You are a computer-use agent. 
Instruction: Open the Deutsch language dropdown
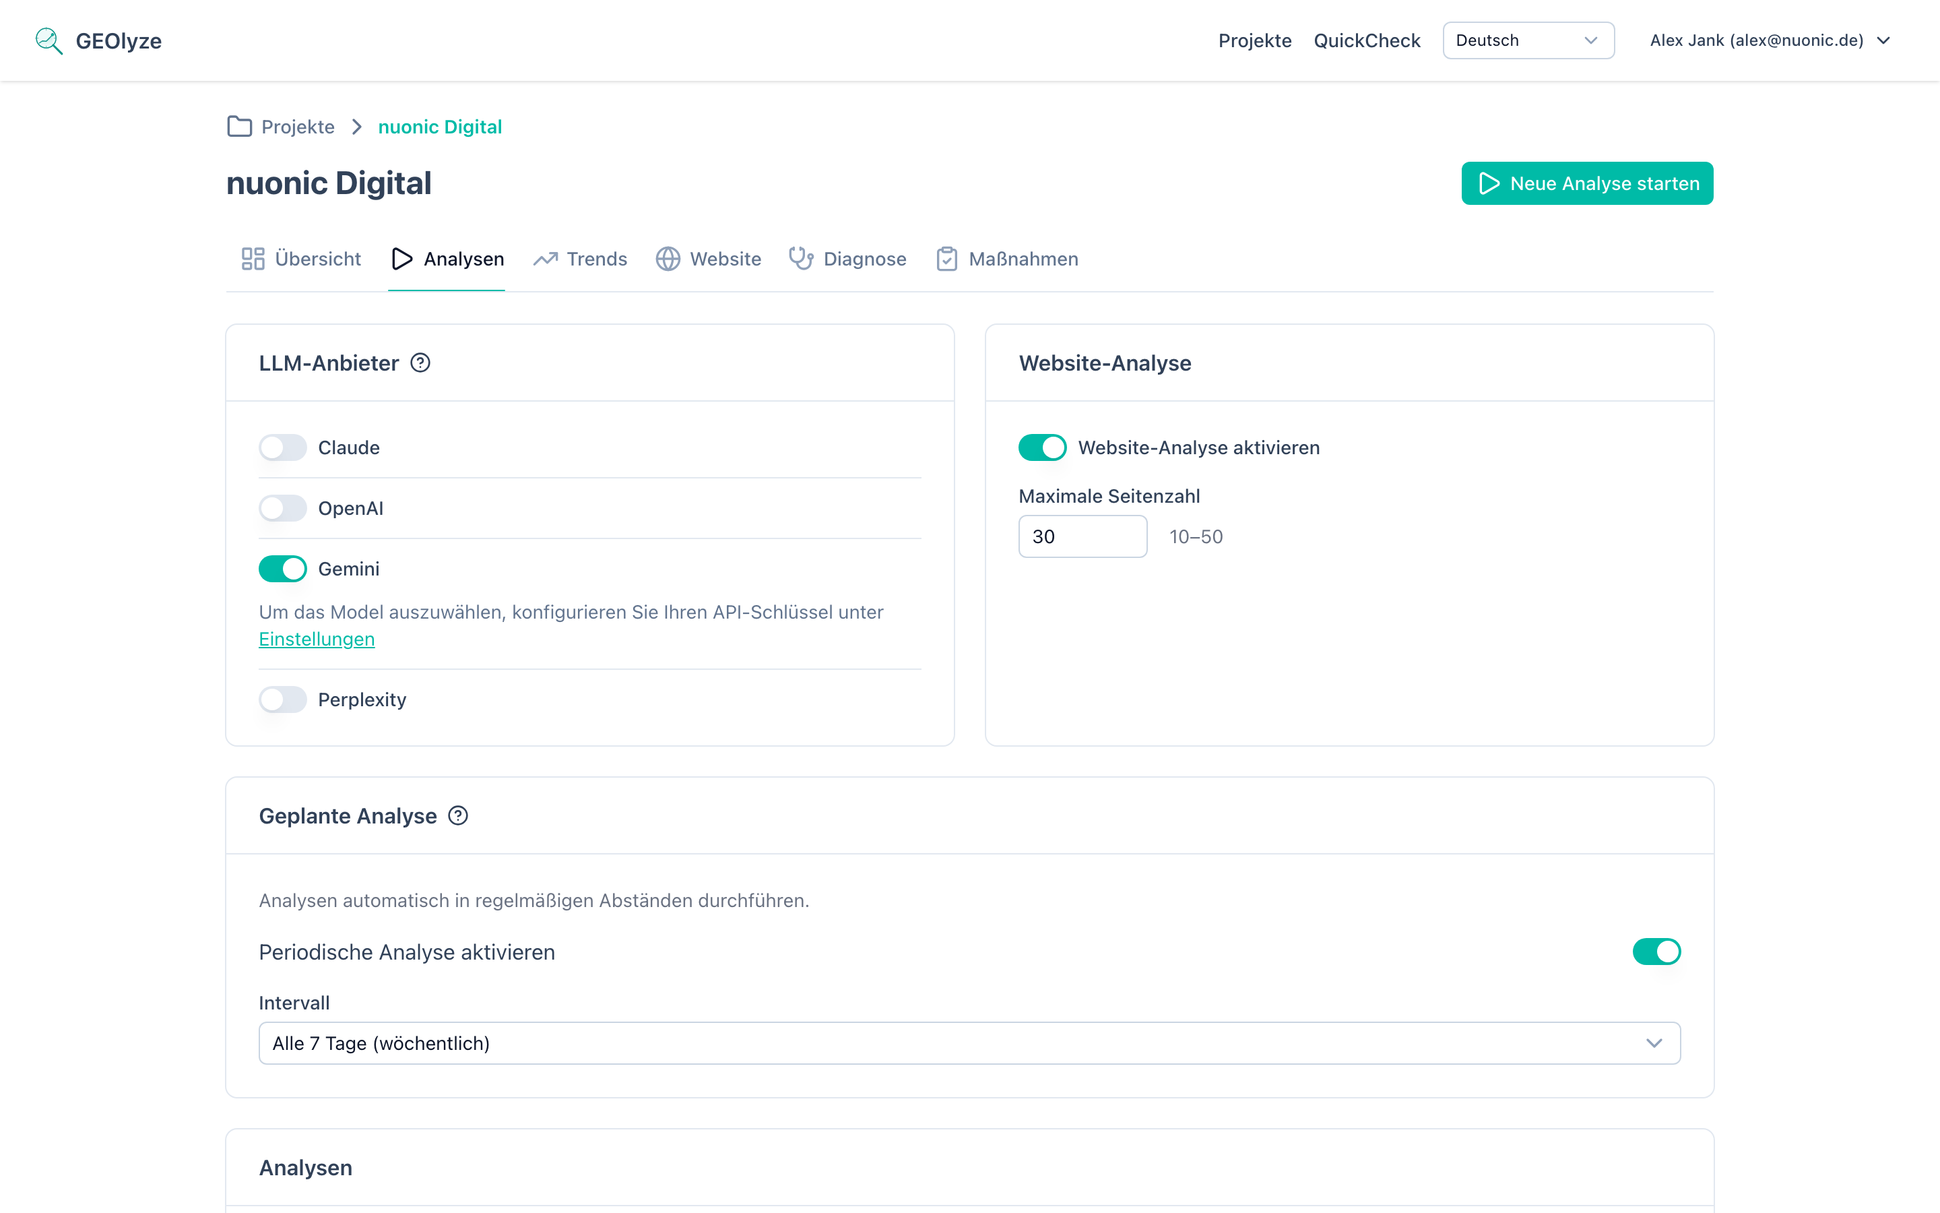pos(1527,40)
